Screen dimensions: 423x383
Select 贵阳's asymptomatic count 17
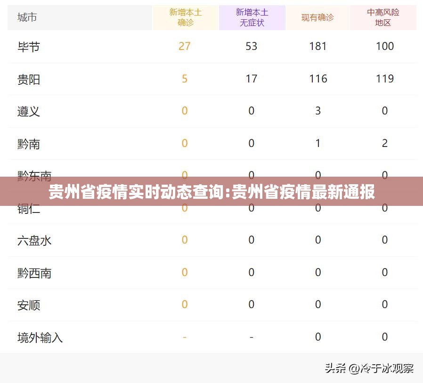coord(252,79)
